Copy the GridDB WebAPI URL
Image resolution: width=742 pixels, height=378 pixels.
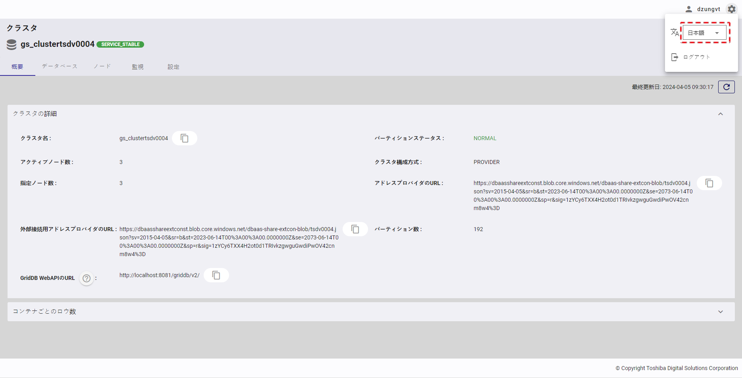pos(216,275)
